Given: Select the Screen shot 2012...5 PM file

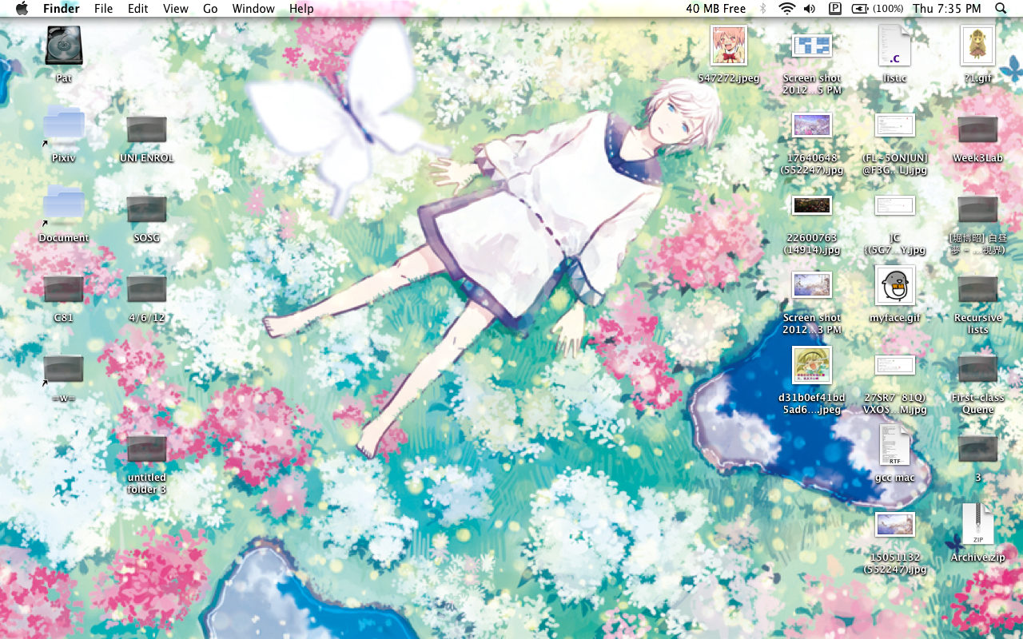Looking at the screenshot, I should tap(812, 46).
